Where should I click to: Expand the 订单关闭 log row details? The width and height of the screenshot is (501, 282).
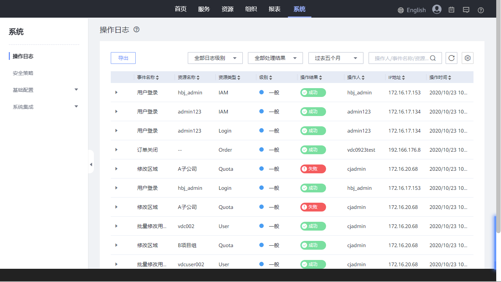116,150
